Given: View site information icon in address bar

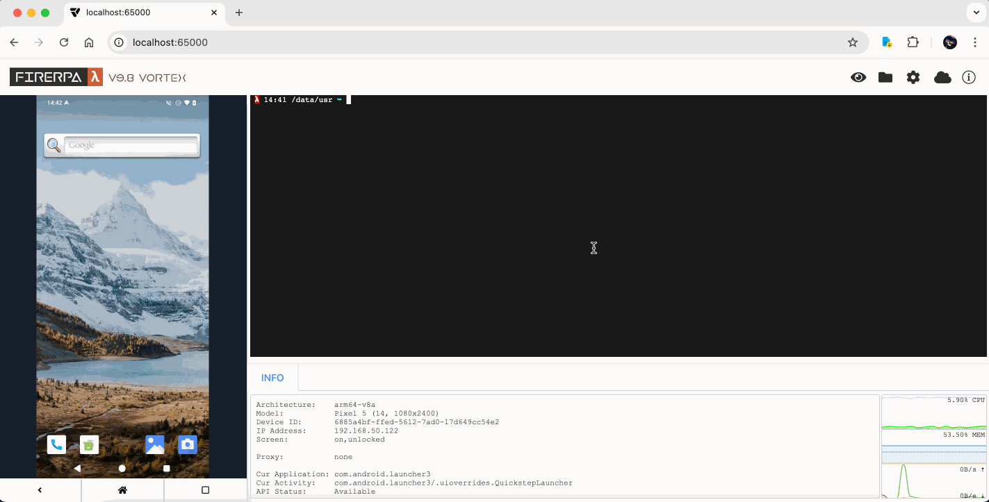Looking at the screenshot, I should click(119, 42).
